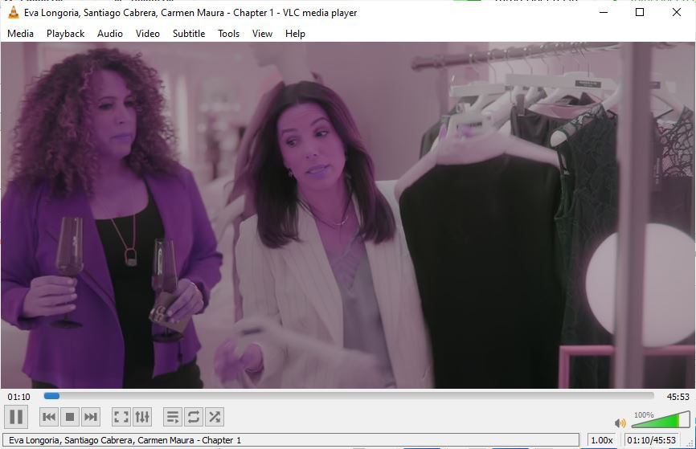
Task: Pause the video playback
Action: (16, 417)
